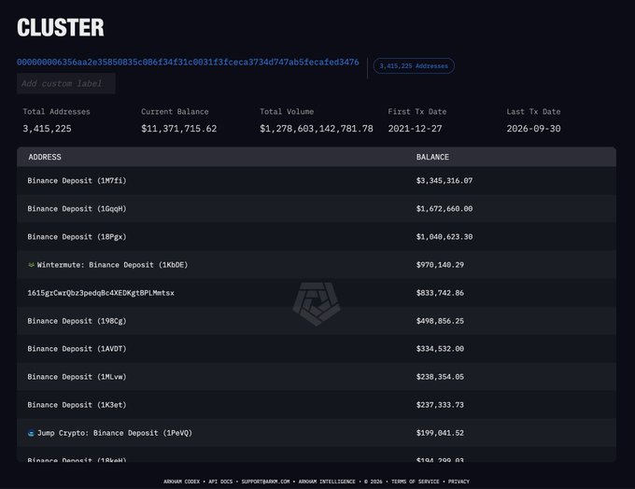Screen dimensions: 635x489
Task: Select balance value $237,333.73
Action: [x=440, y=405]
